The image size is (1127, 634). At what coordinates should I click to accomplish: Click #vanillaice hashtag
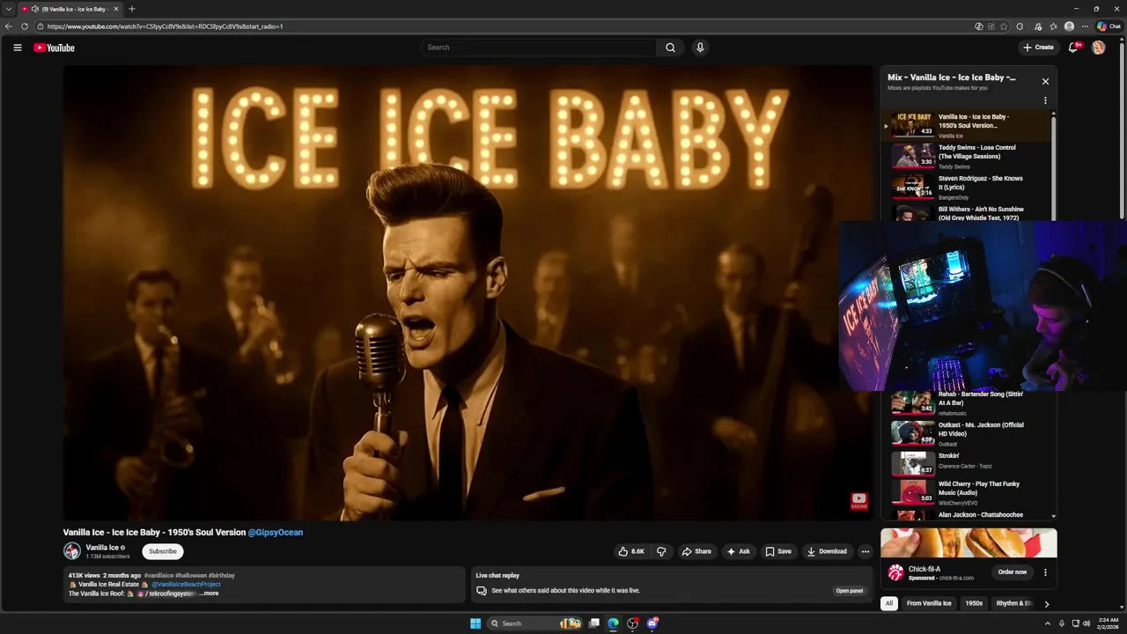(x=159, y=575)
